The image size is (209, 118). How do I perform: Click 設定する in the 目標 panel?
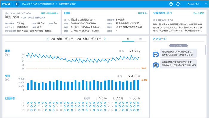click(142, 13)
